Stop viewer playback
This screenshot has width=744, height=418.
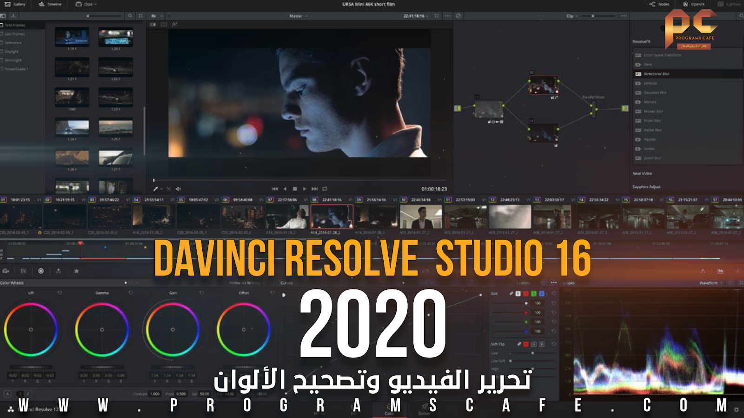pos(295,189)
